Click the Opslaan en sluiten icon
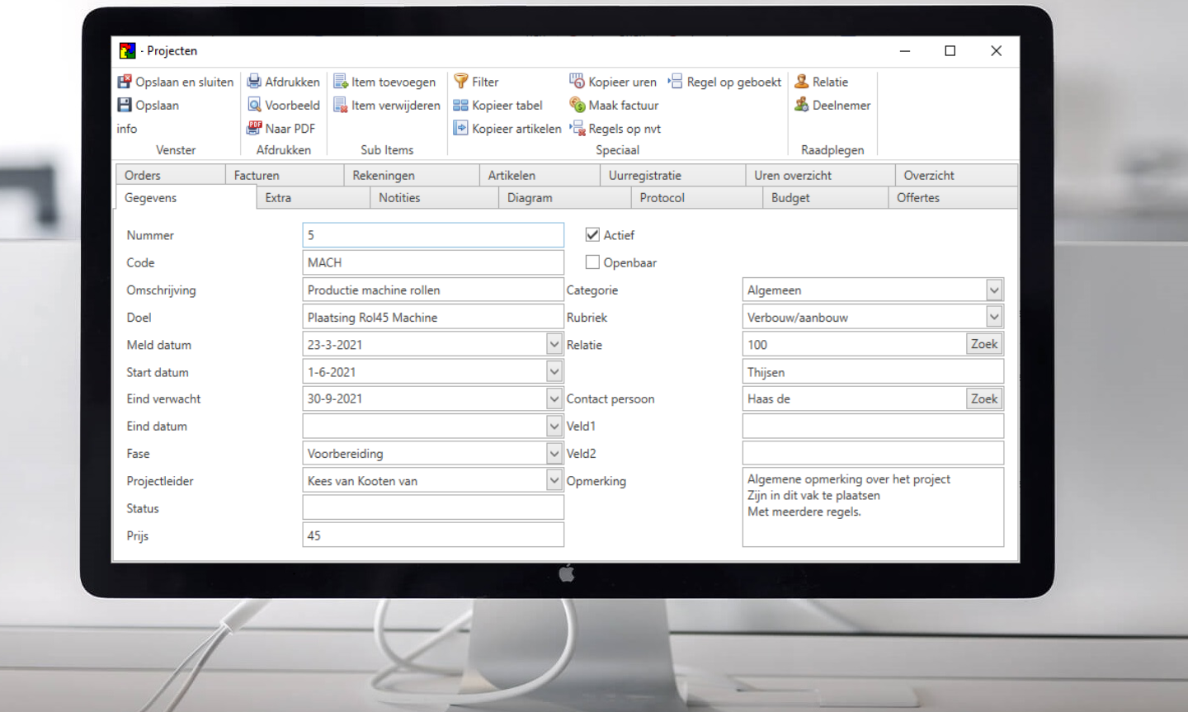This screenshot has width=1188, height=712. (125, 82)
